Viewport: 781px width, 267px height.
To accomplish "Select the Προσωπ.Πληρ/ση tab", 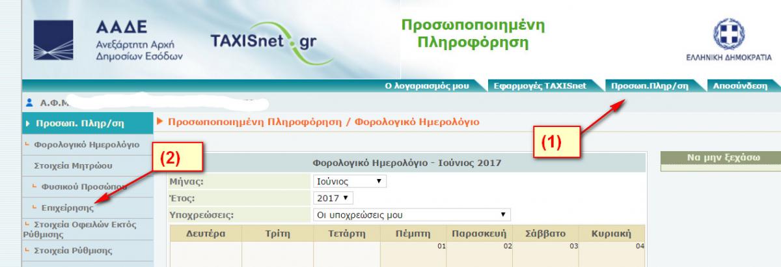I will pos(650,86).
